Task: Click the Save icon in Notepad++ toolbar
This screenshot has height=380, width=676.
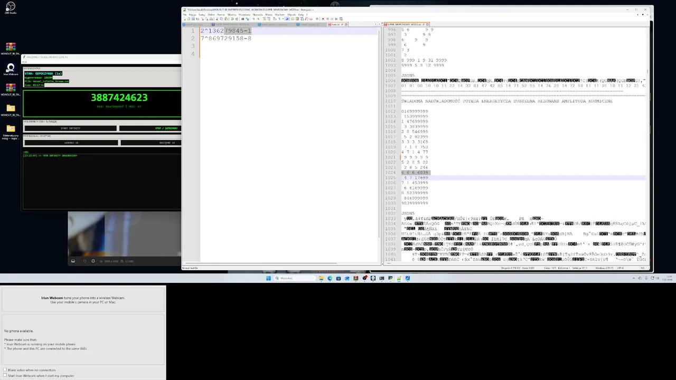Action: click(x=193, y=19)
